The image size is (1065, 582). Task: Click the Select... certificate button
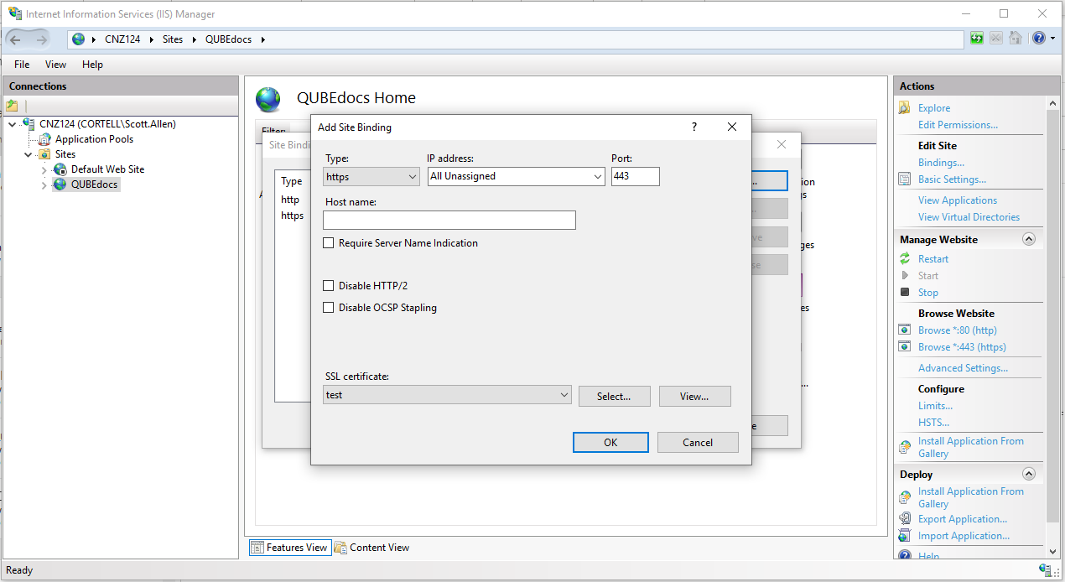[x=614, y=396]
